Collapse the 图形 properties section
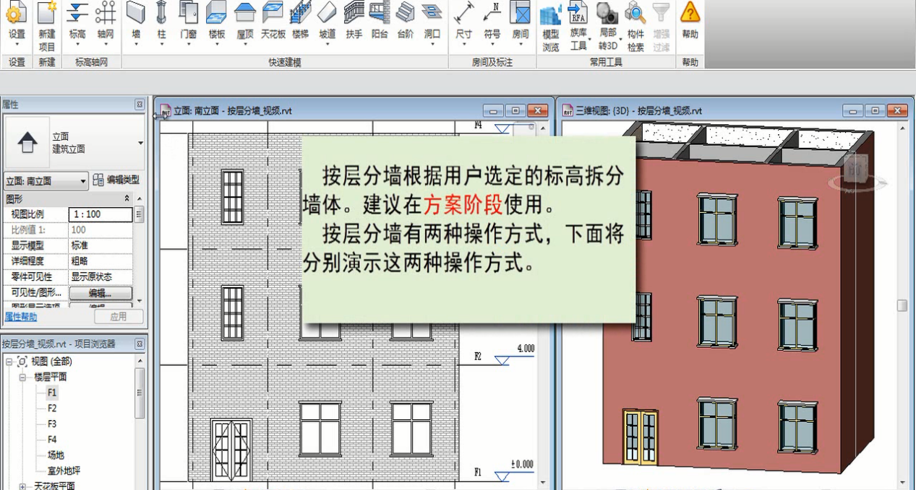 tap(128, 198)
